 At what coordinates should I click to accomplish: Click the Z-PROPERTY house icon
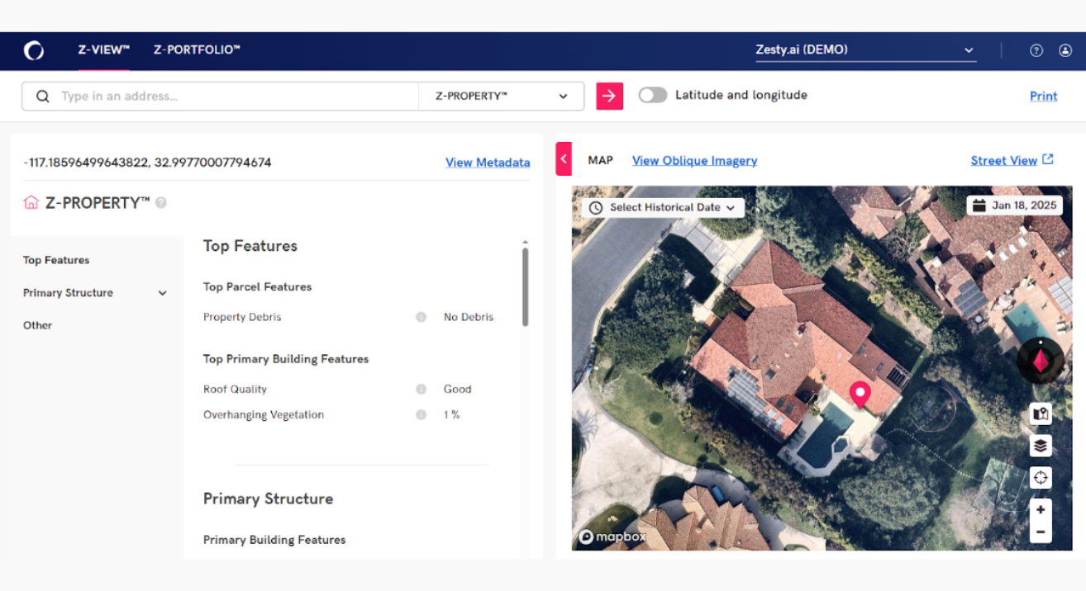point(31,202)
